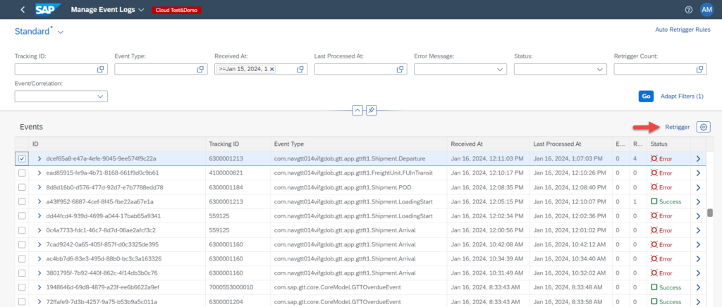Select the checkbox for event ead85915

coord(21,173)
